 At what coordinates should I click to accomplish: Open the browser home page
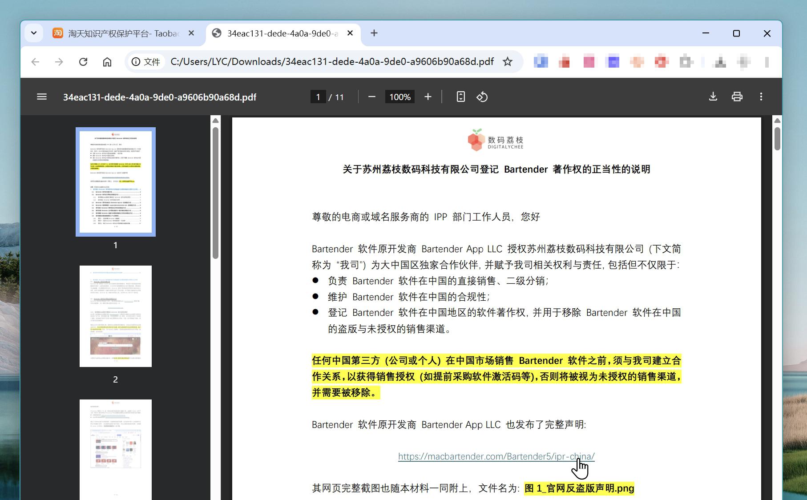pyautogui.click(x=107, y=62)
